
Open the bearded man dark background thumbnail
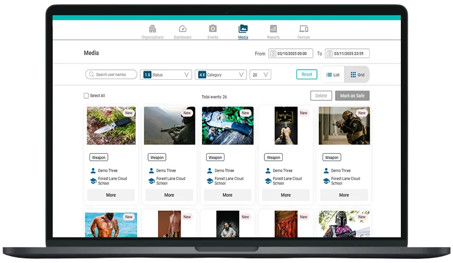tap(228, 224)
